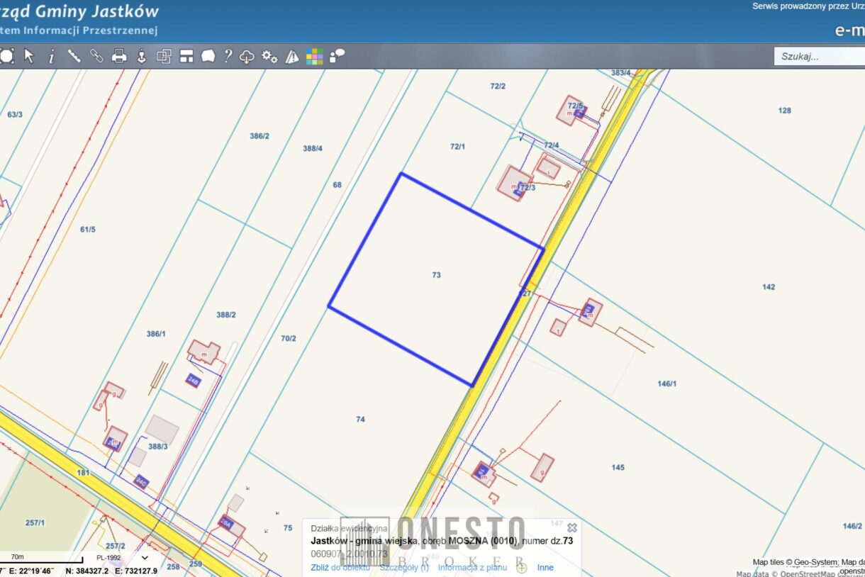
Task: Open 'Informacja z planu' link
Action: tap(472, 567)
